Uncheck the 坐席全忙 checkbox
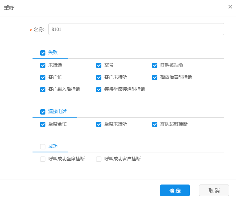Screen dimensions: 236x197 pos(43,124)
